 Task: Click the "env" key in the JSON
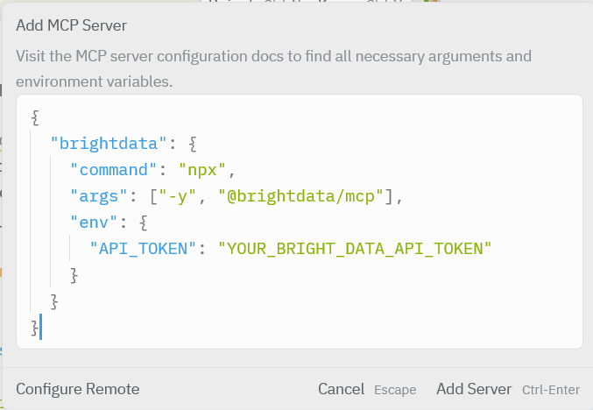click(94, 222)
